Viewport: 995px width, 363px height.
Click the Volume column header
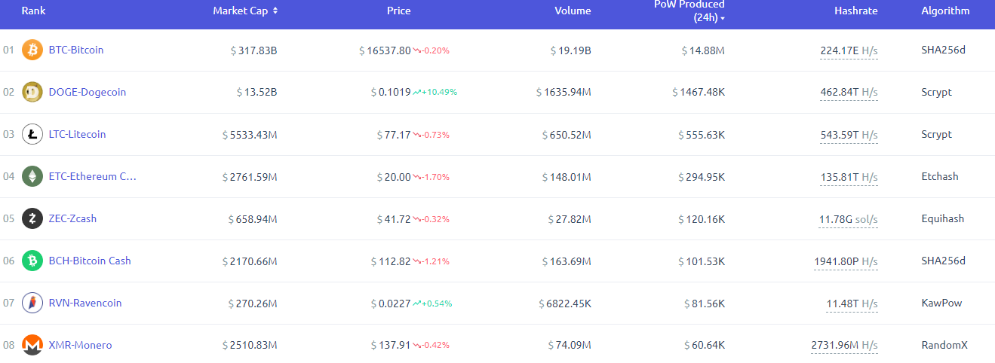point(573,11)
